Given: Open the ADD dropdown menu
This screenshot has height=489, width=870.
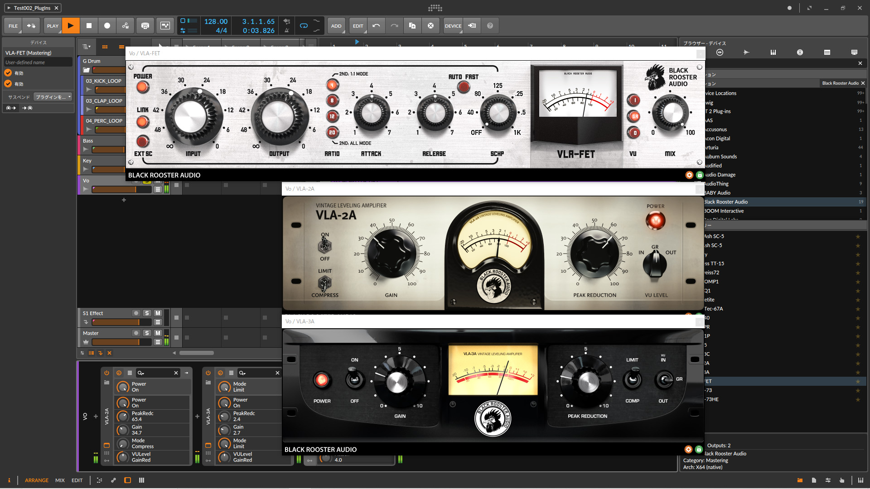Looking at the screenshot, I should (336, 26).
